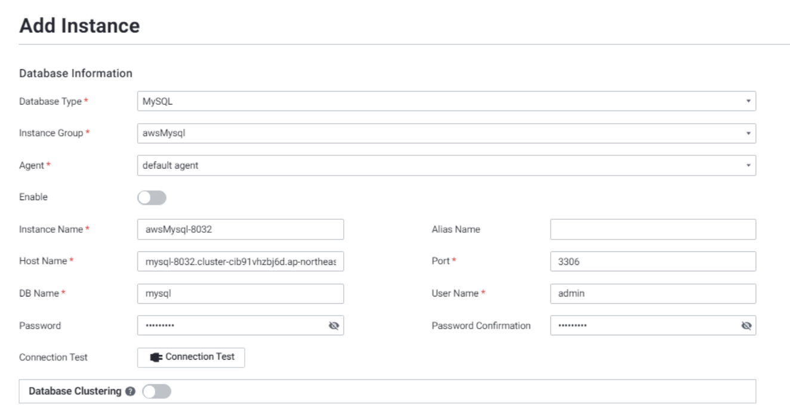This screenshot has width=790, height=418.
Task: Click the Host Name text field
Action: (x=240, y=261)
